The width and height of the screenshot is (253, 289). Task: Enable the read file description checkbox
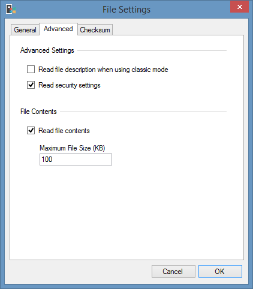(31, 70)
